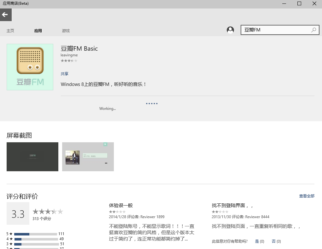322x249 pixels.
Task: Switch to the 游戏 tab
Action: point(66,31)
